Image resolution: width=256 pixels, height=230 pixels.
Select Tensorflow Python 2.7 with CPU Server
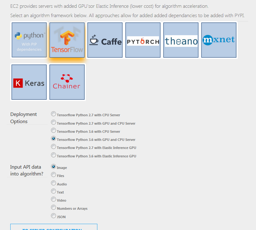[54, 114]
